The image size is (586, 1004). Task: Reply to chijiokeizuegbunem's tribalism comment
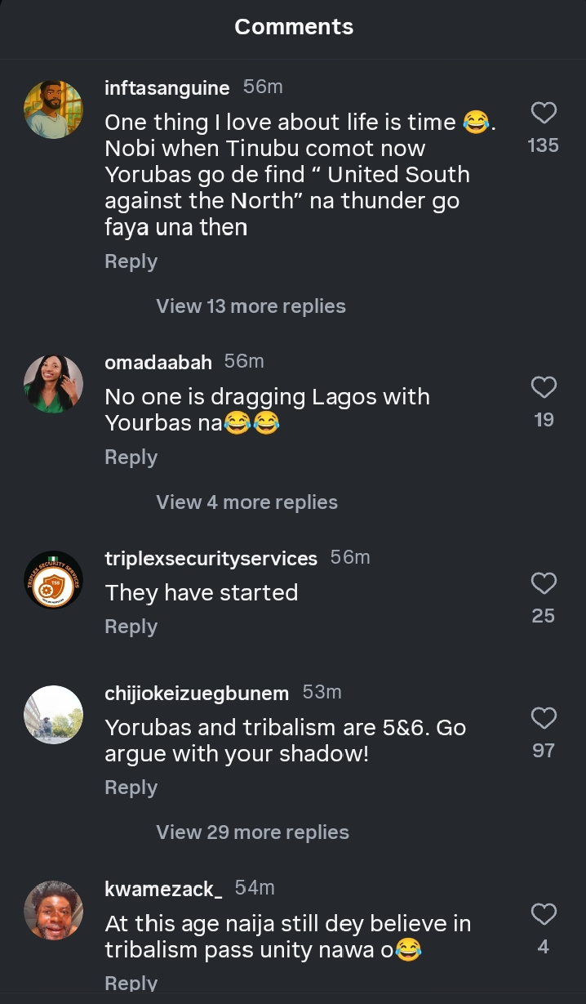point(131,788)
